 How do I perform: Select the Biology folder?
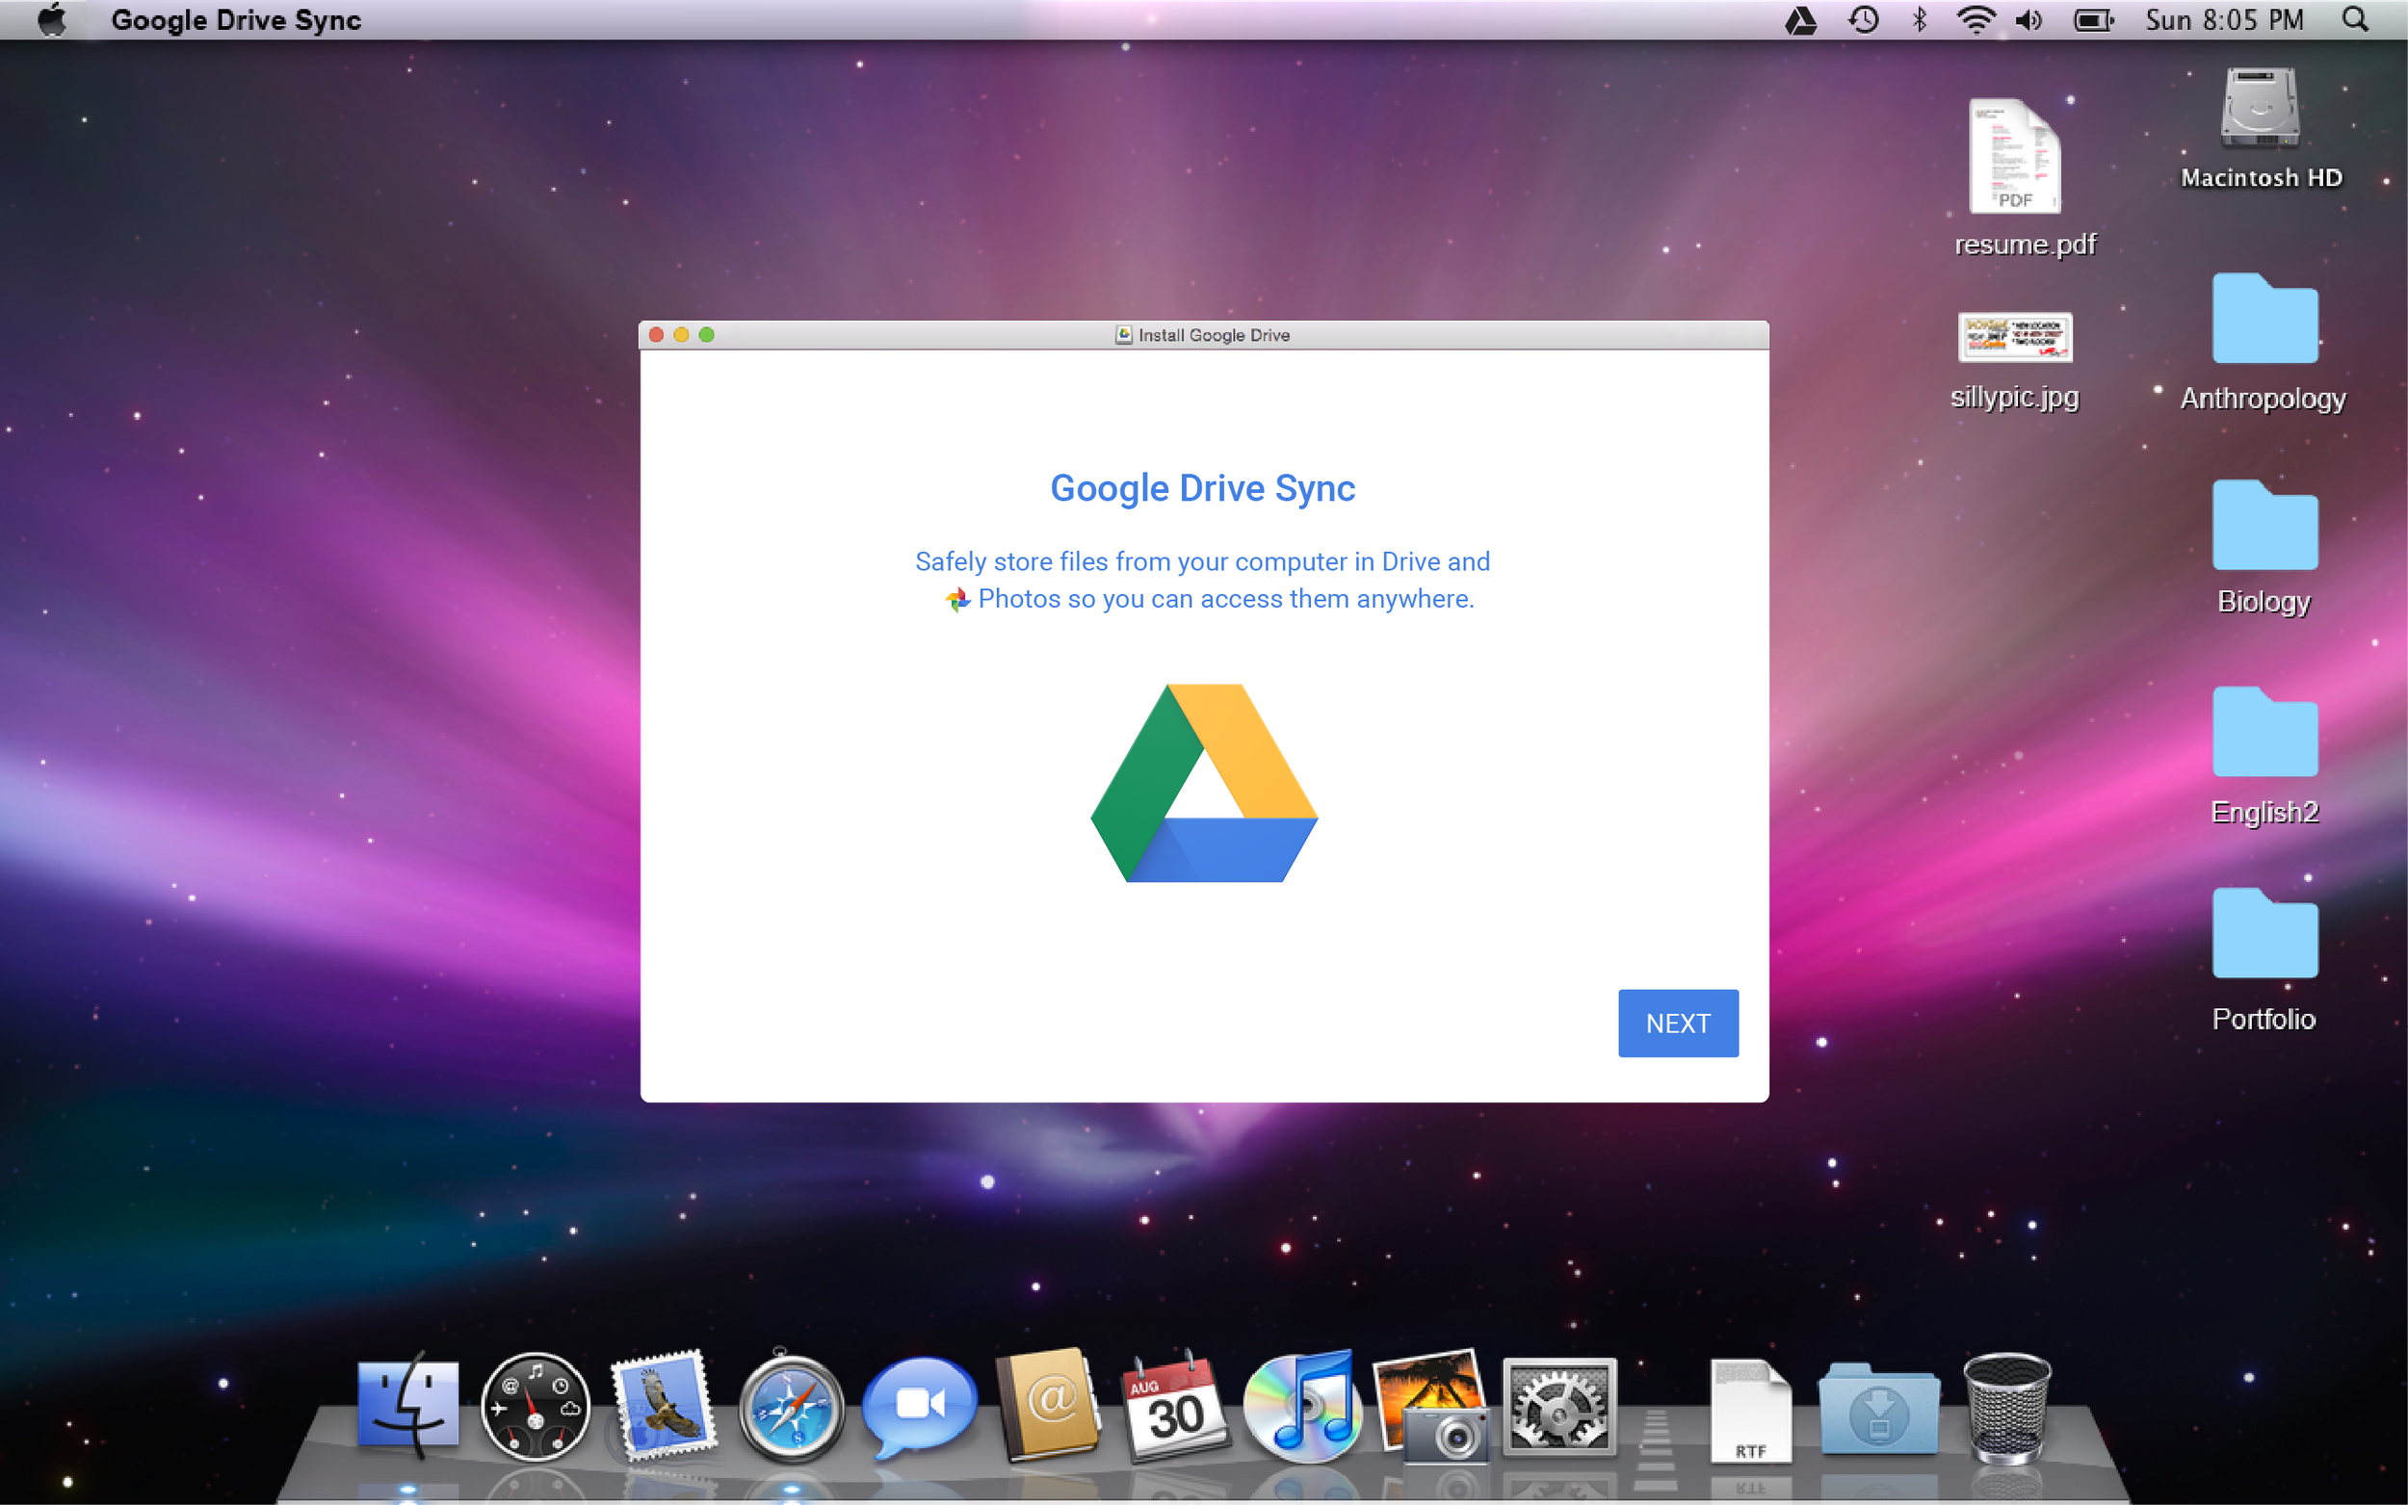point(2264,526)
